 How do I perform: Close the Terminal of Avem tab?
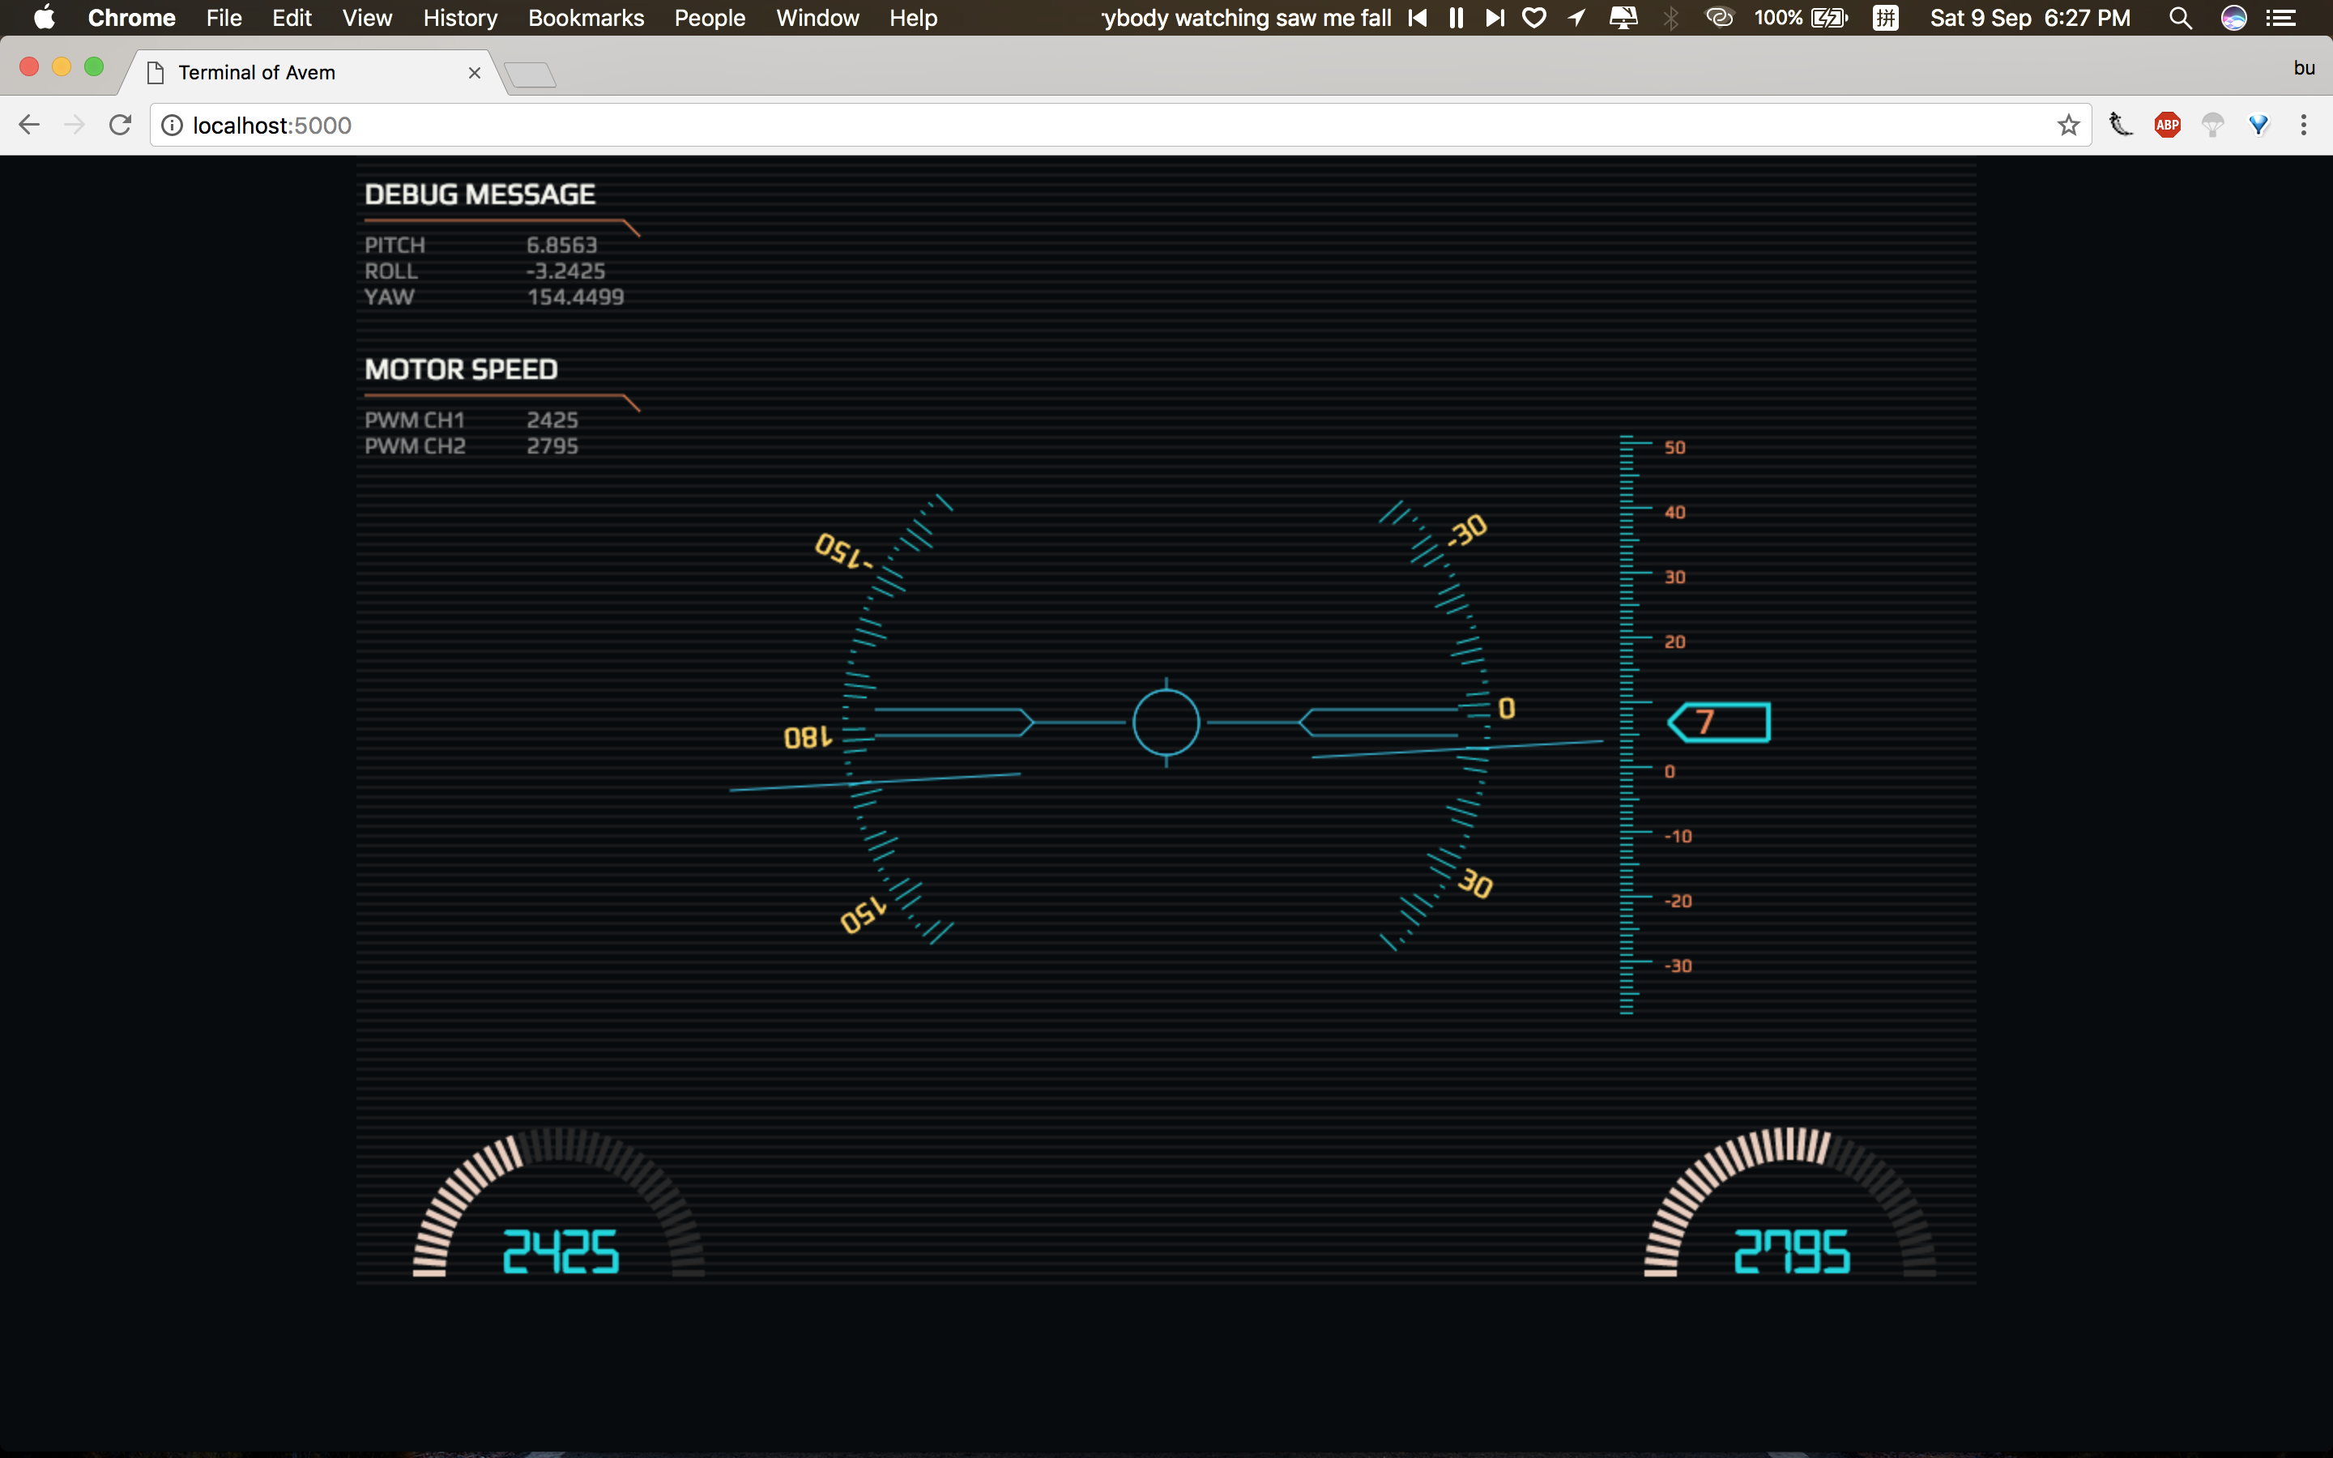[475, 72]
